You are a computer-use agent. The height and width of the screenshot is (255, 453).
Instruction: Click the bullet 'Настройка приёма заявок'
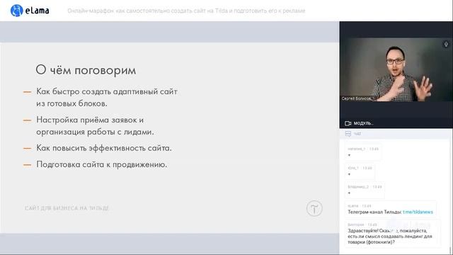coord(95,126)
